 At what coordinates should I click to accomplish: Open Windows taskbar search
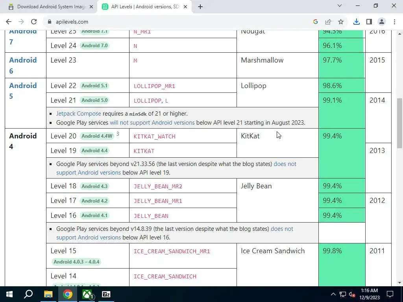click(x=28, y=294)
